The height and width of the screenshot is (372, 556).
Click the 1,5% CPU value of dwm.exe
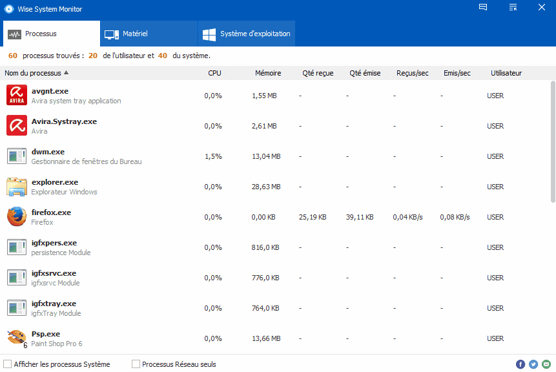213,156
